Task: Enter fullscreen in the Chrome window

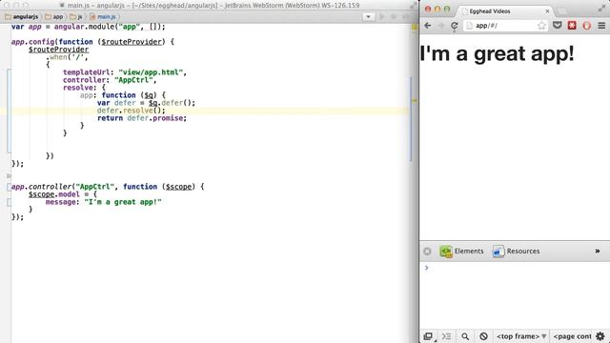Action: pyautogui.click(x=601, y=8)
